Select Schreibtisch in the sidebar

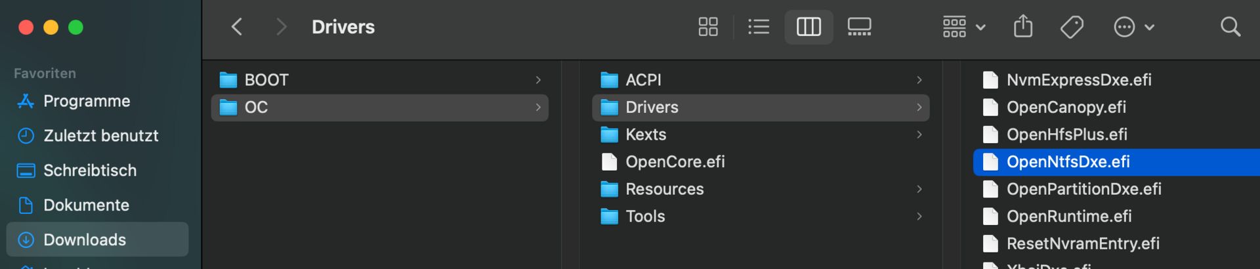pos(90,171)
